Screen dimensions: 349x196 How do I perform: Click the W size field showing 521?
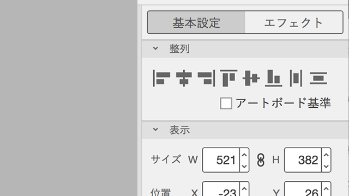pos(221,160)
